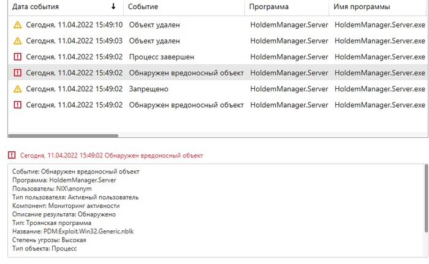The width and height of the screenshot is (429, 264).
Task: Select 'Запрещено' event row
Action: click(148, 89)
